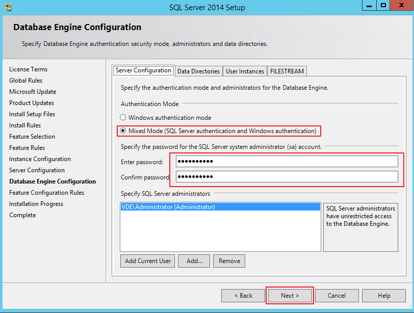414x313 pixels.
Task: Click Install Rules step in sidebar
Action: click(x=25, y=125)
